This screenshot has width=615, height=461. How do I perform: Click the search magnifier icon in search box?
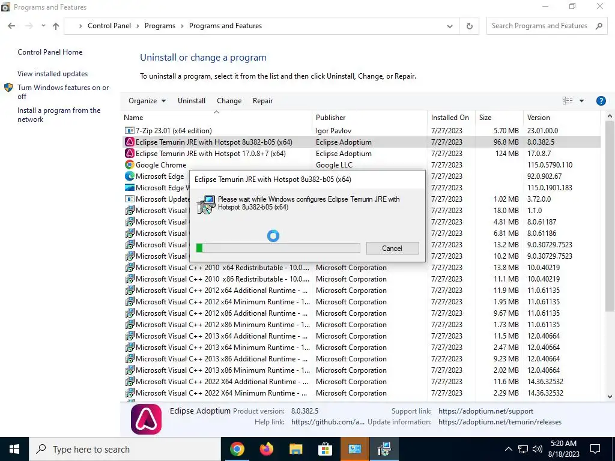tap(599, 26)
